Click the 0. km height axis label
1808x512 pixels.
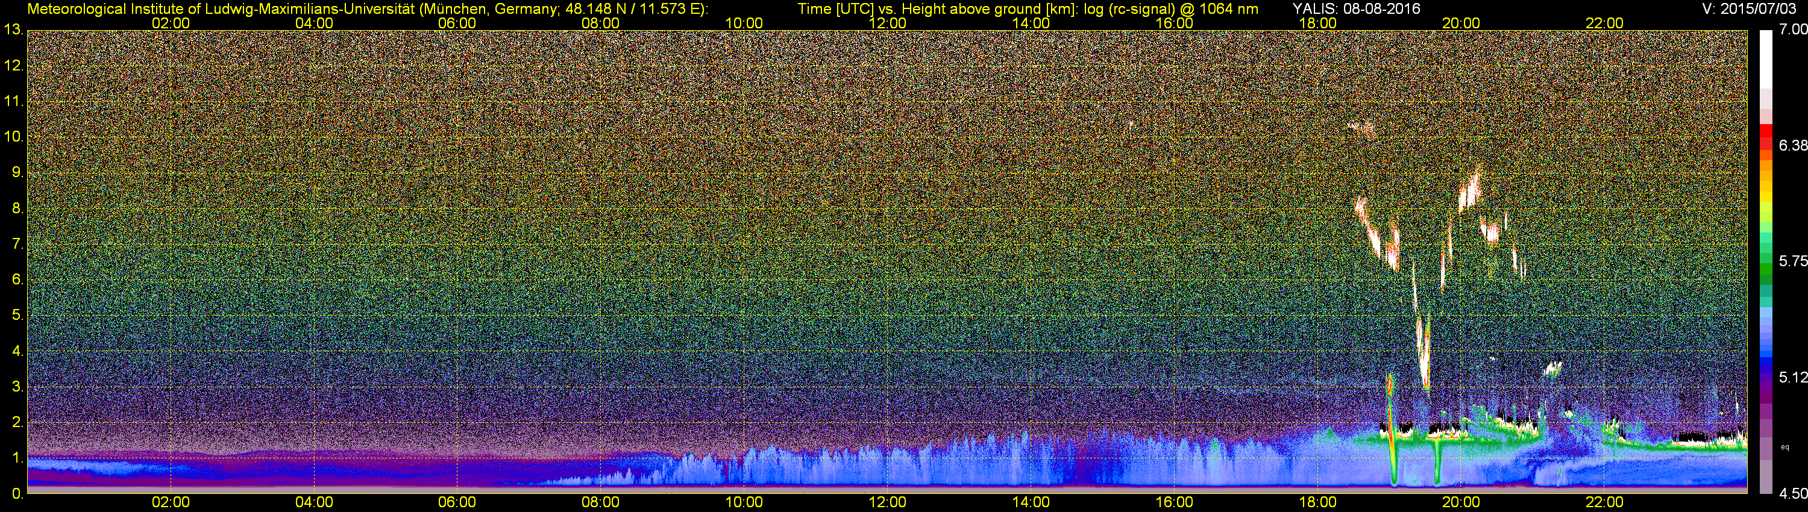[17, 494]
